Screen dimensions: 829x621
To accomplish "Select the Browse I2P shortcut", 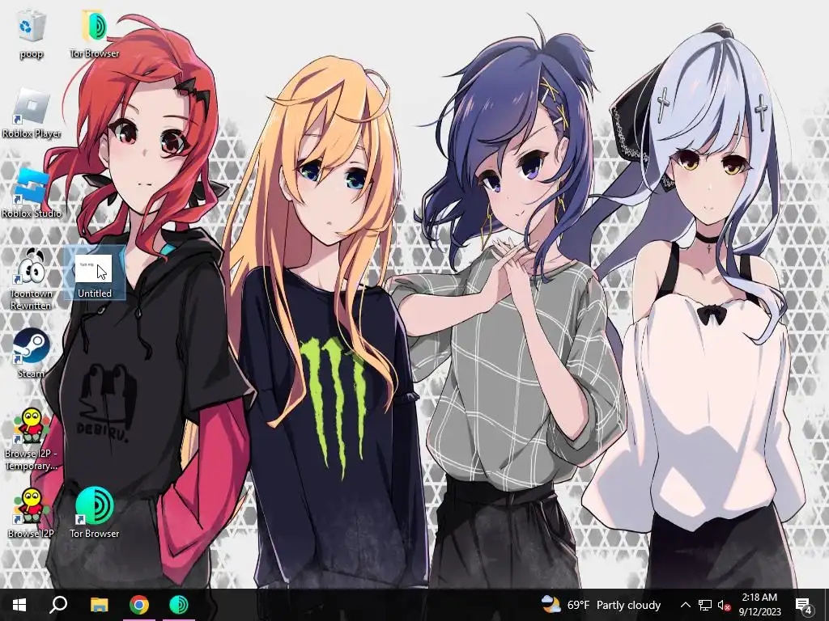I will click(x=32, y=513).
